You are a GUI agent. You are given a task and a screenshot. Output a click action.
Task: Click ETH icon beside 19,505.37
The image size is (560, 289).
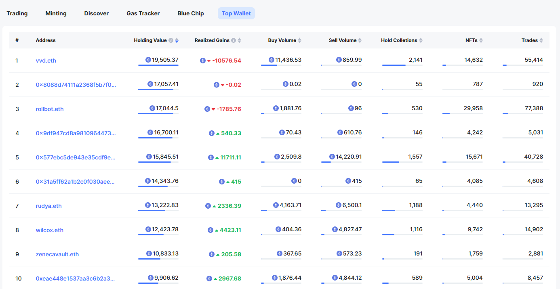tap(148, 60)
